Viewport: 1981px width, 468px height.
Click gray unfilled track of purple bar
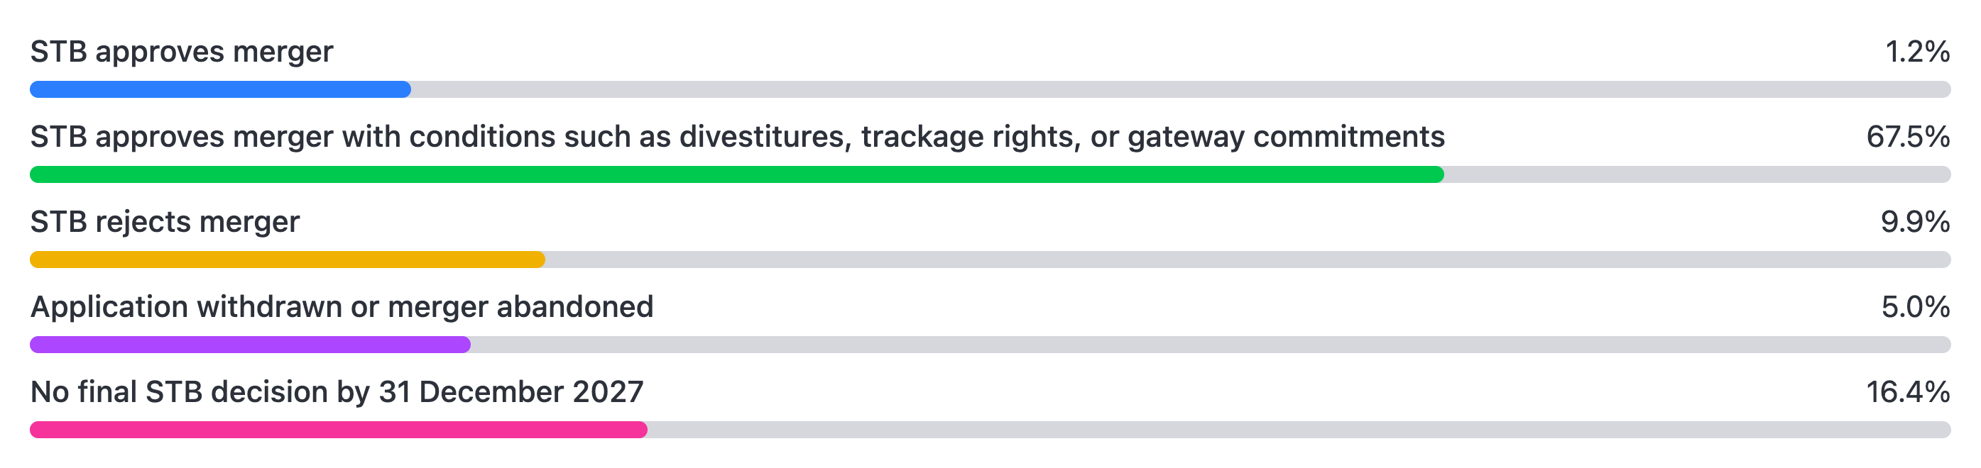click(1211, 345)
